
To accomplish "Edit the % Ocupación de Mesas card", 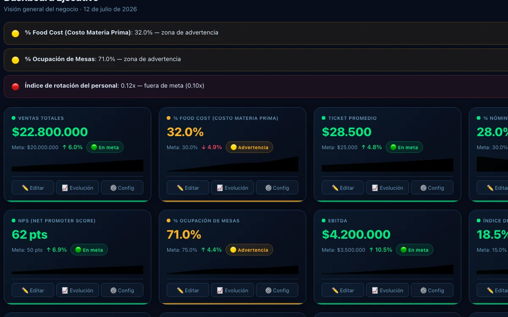I will 188,290.
